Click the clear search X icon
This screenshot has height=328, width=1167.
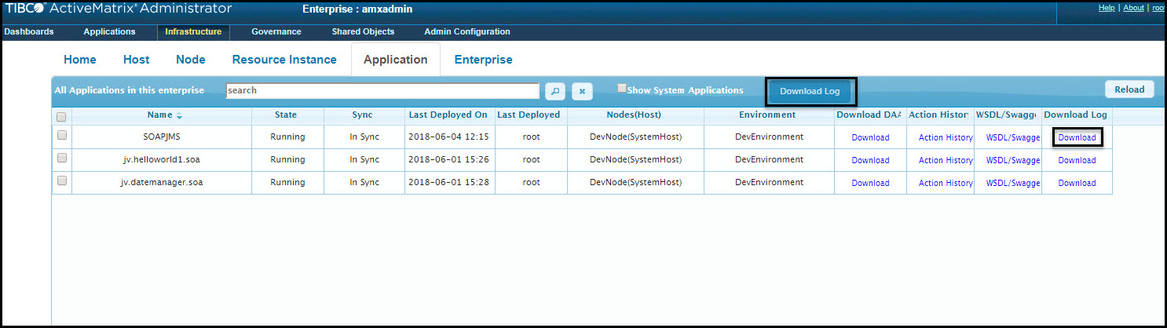tap(581, 91)
